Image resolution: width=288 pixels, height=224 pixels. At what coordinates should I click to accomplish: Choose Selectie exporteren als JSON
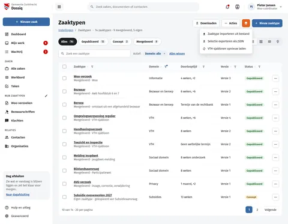tap(226, 41)
